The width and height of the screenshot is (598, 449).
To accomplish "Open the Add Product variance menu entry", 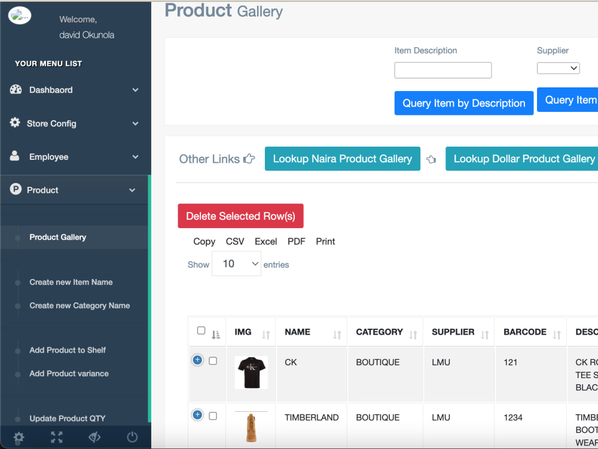I will tap(69, 373).
